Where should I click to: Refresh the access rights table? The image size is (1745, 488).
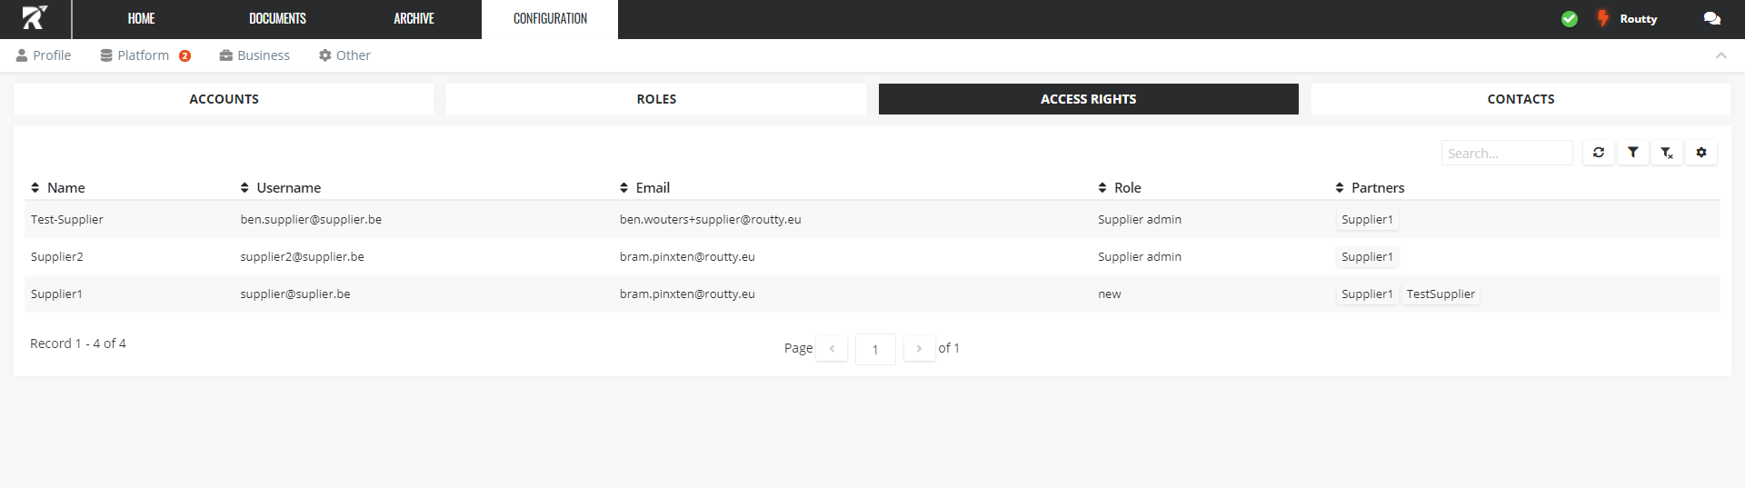(1598, 153)
